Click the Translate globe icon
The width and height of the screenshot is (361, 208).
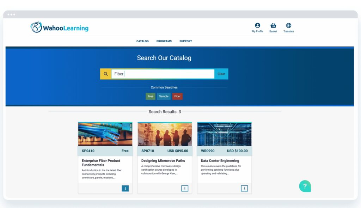click(288, 25)
